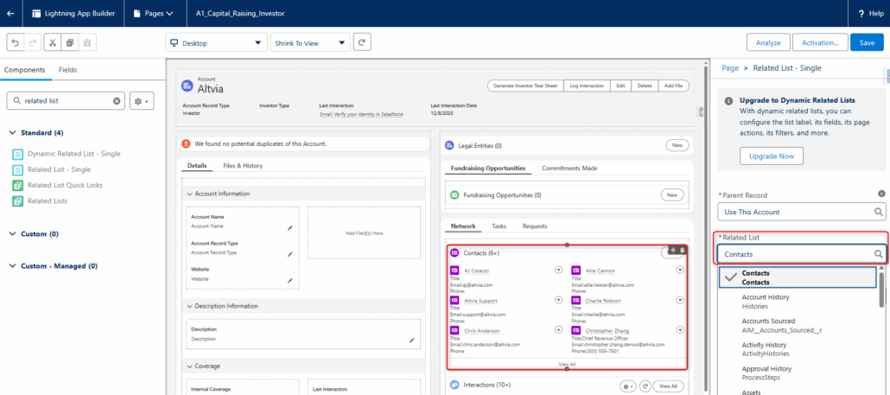This screenshot has width=890, height=395.
Task: Clear the component search text
Action: coord(117,101)
